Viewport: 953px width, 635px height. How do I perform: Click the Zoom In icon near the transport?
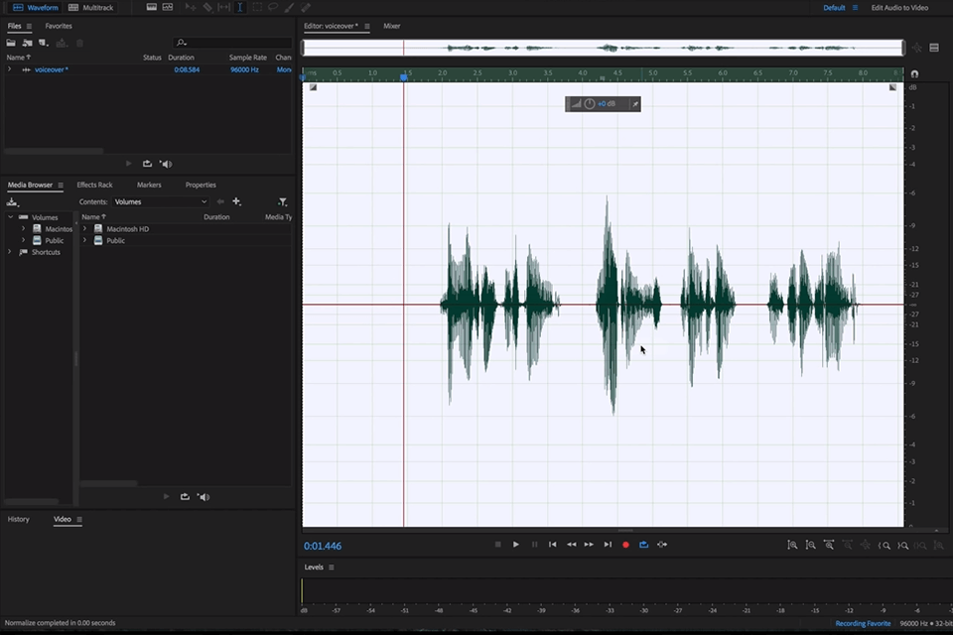[x=792, y=545]
